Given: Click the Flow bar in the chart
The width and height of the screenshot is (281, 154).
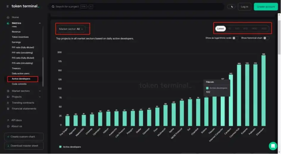Looking at the screenshot, I should [157, 117].
